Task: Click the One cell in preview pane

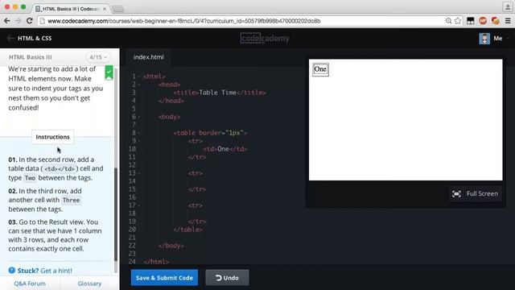Action: [320, 69]
